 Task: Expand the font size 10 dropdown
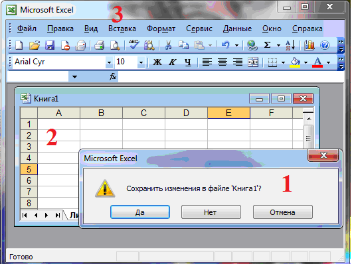(x=141, y=62)
